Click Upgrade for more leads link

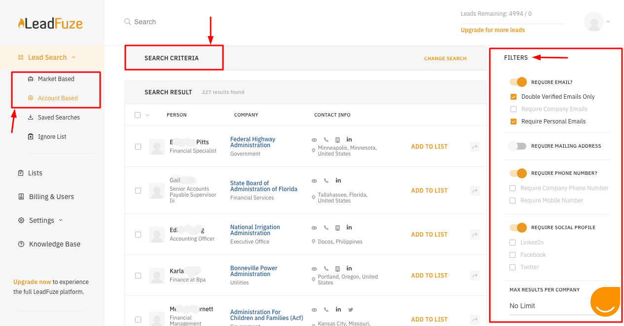tap(493, 30)
